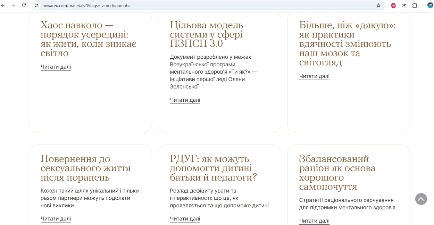Click text "Стратегії раціонального харчування"
This screenshot has height=225, width=434.
[x=347, y=204]
